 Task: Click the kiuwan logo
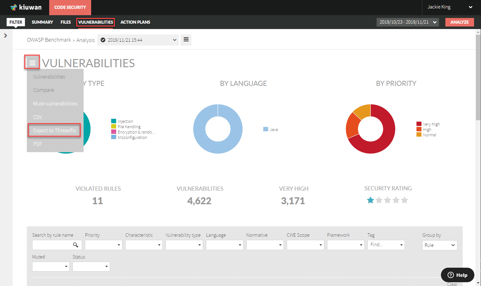pyautogui.click(x=25, y=7)
